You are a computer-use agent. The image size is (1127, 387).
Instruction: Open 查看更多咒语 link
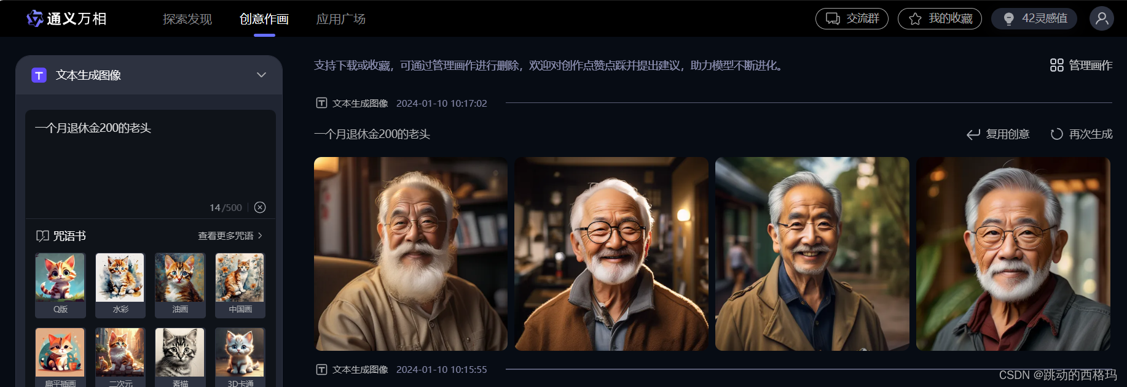coord(230,236)
